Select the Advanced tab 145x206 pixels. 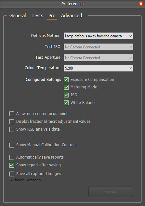coord(72,16)
